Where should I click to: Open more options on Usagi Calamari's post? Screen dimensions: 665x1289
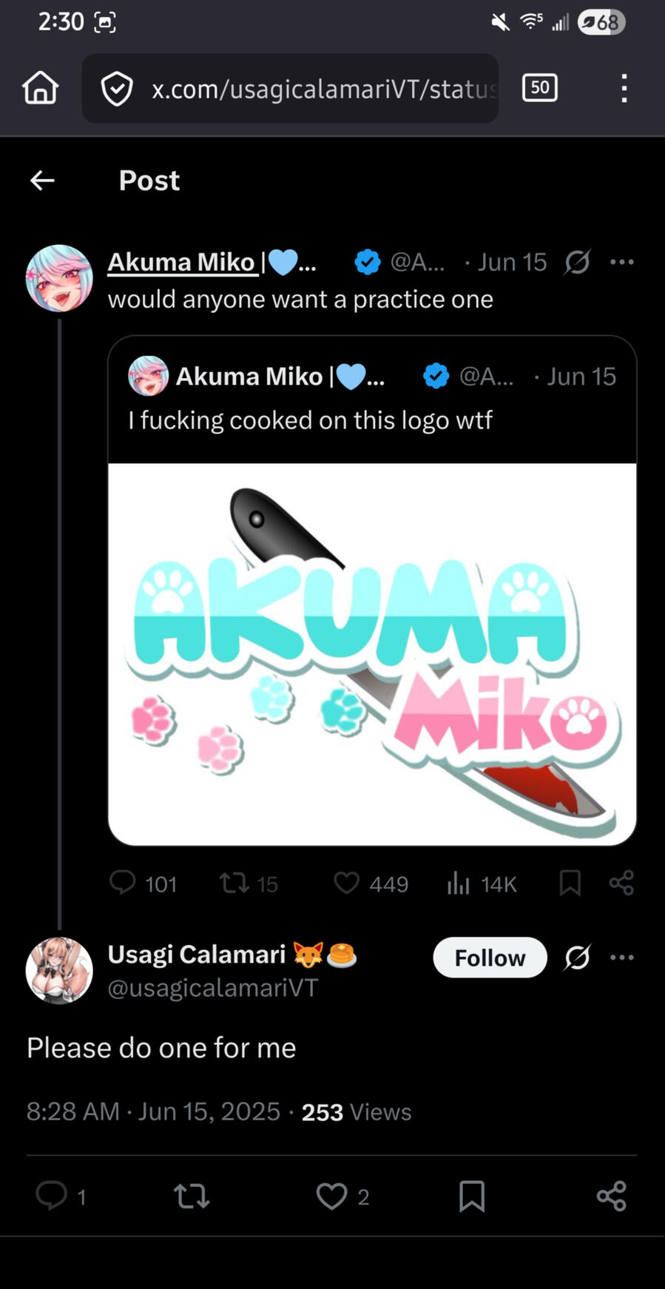click(x=621, y=958)
